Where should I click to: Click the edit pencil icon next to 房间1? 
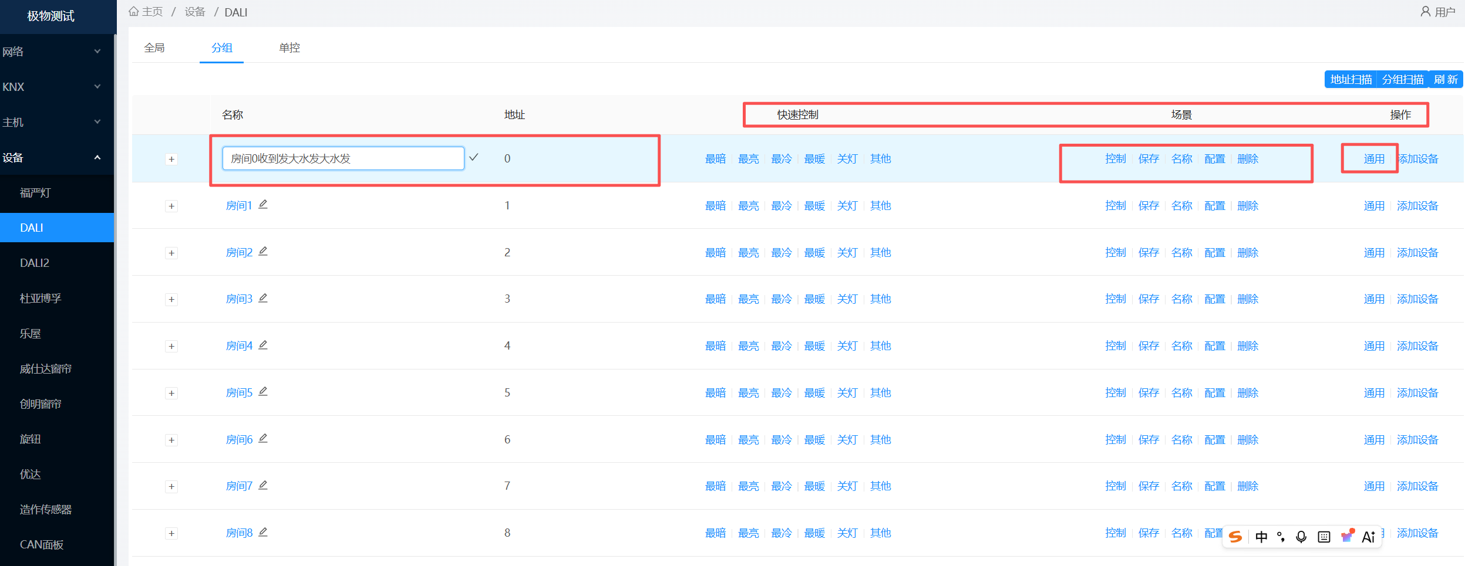click(x=263, y=205)
